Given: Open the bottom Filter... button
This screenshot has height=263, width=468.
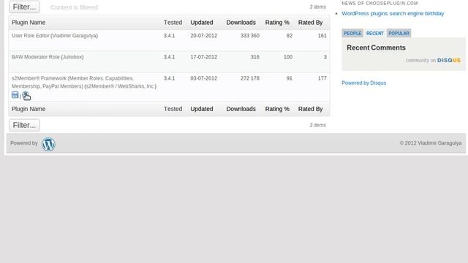Looking at the screenshot, I should pyautogui.click(x=24, y=125).
